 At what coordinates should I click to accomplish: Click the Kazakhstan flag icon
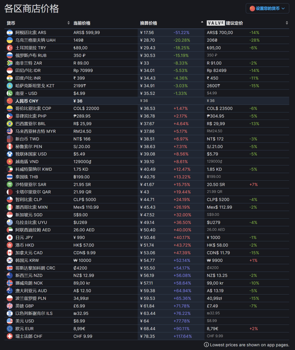click(9, 86)
